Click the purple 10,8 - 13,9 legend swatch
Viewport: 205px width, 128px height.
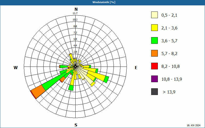click(x=155, y=79)
